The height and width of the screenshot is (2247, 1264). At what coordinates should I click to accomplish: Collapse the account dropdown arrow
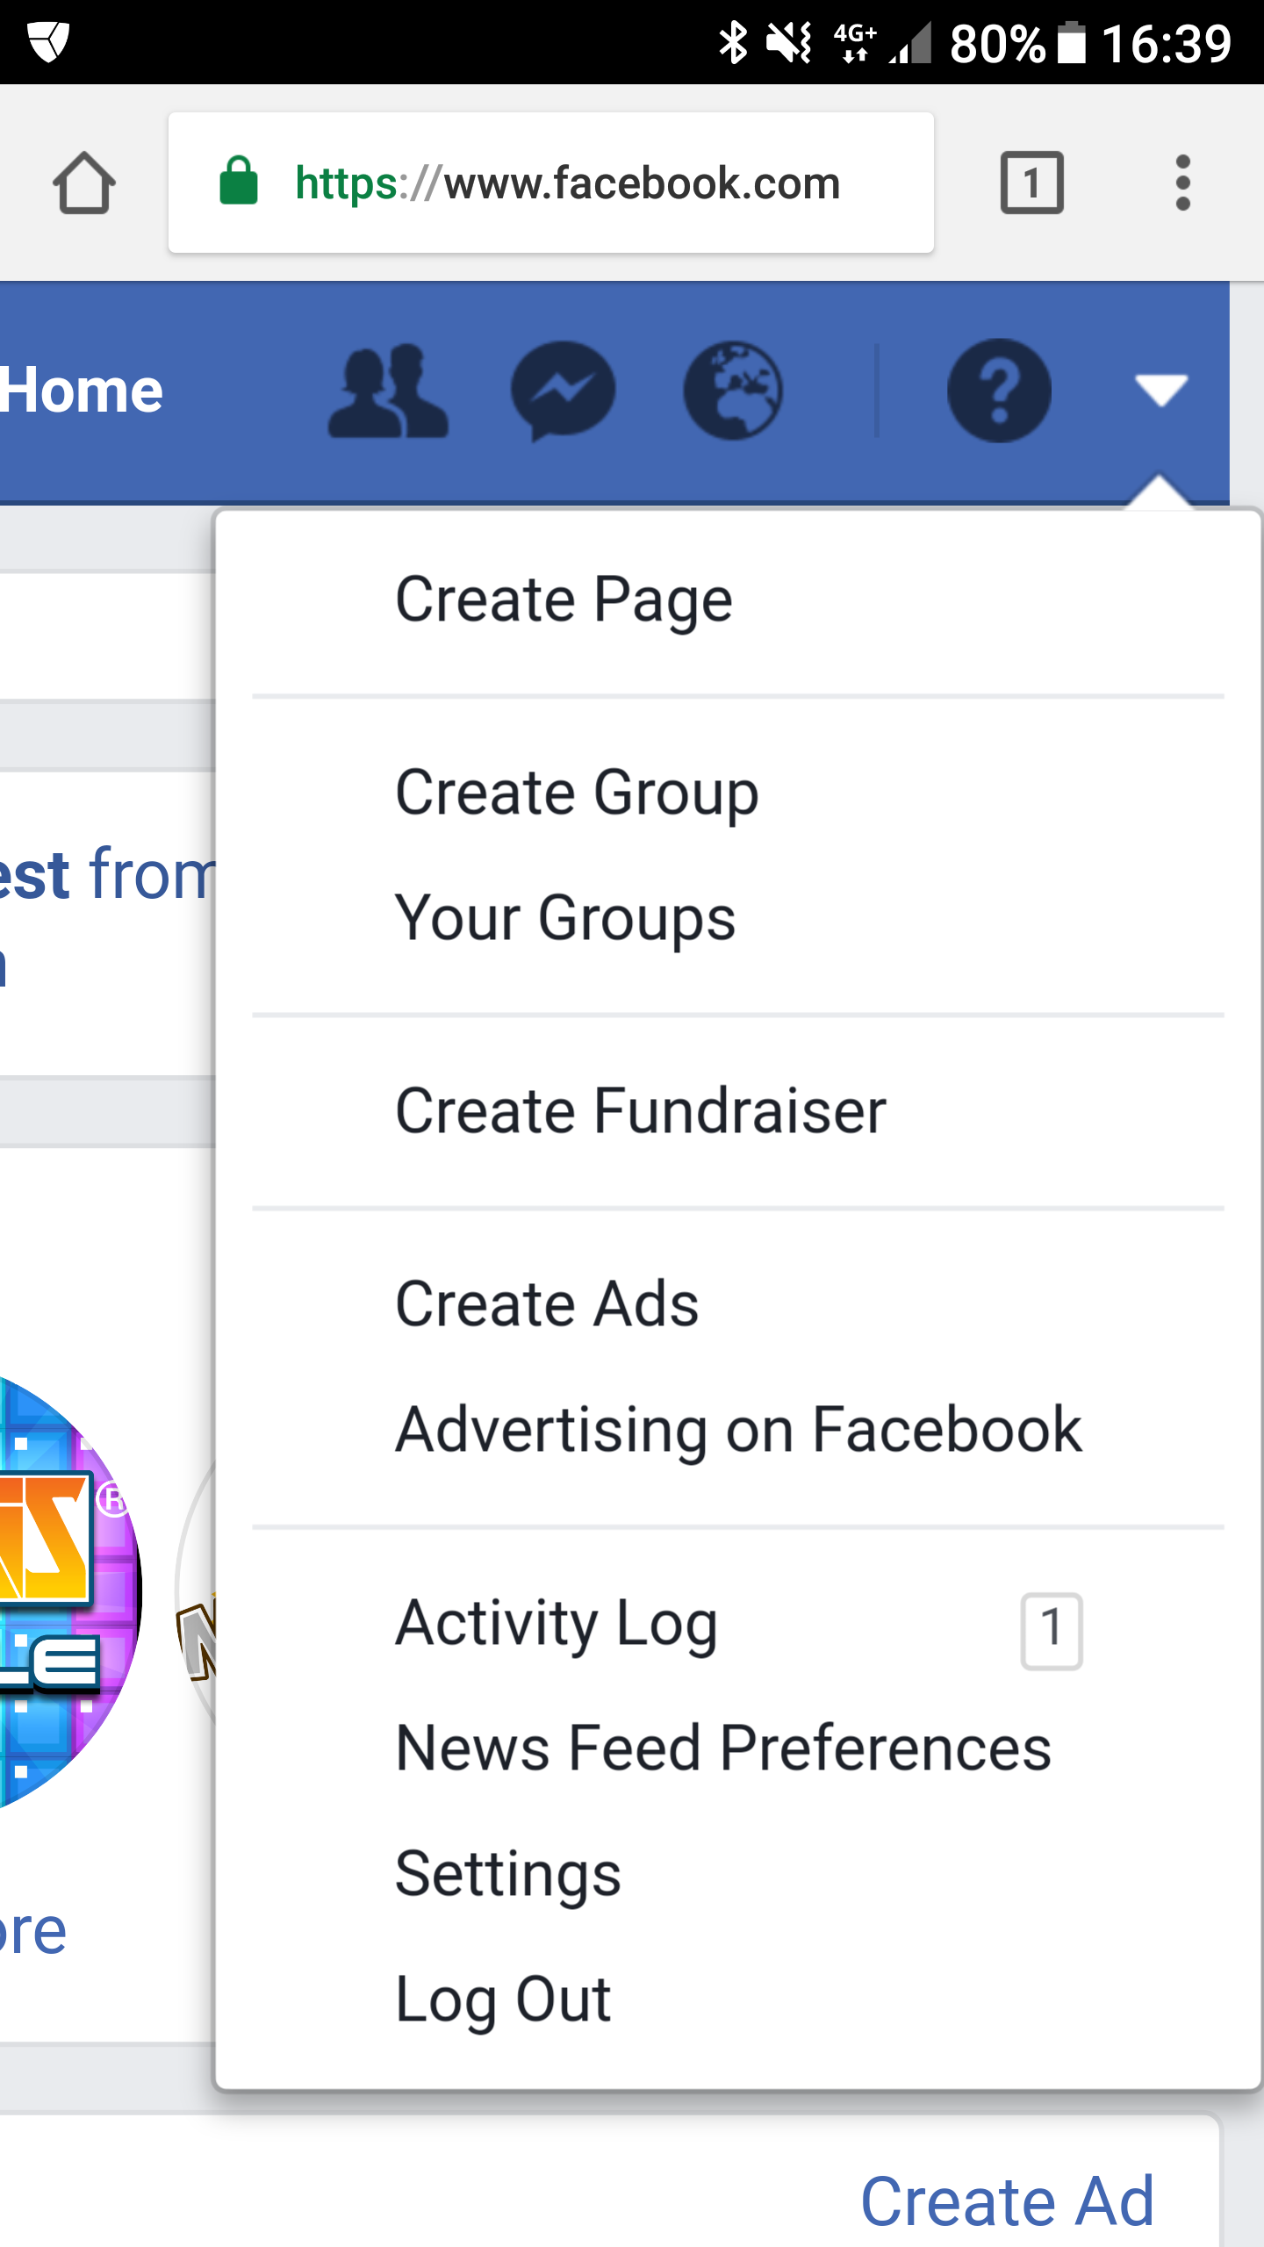point(1161,391)
